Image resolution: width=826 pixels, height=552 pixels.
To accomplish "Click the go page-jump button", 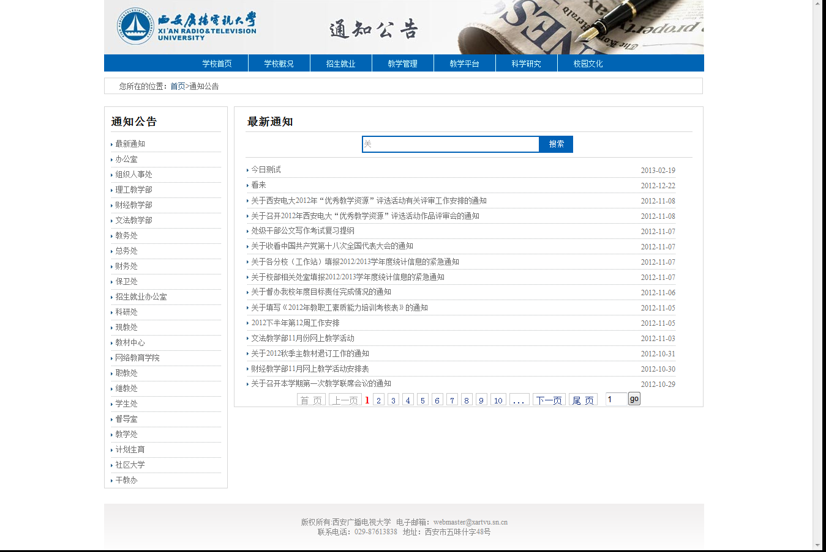I will click(x=634, y=399).
